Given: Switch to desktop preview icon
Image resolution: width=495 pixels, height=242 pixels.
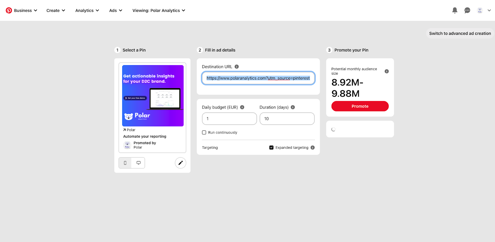Looking at the screenshot, I should pyautogui.click(x=139, y=163).
